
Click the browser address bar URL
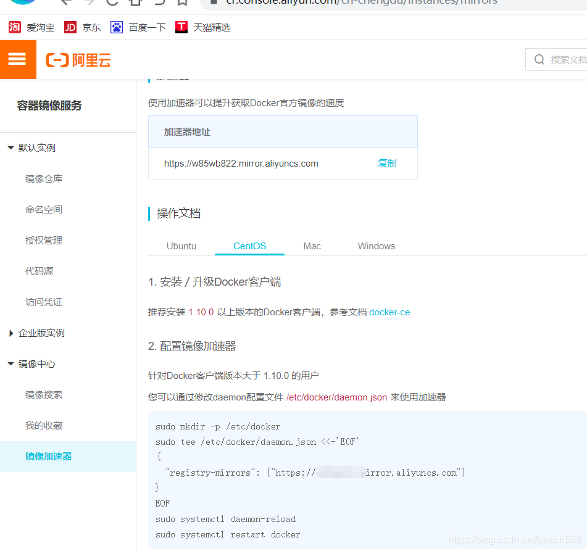362,2
